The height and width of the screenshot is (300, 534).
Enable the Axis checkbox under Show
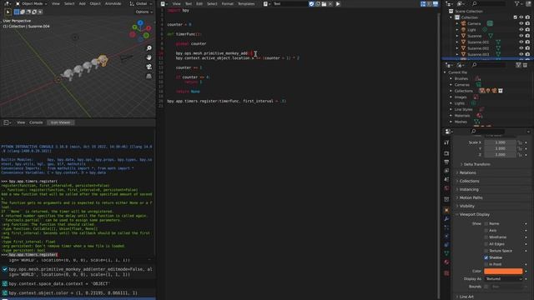tap(486, 231)
